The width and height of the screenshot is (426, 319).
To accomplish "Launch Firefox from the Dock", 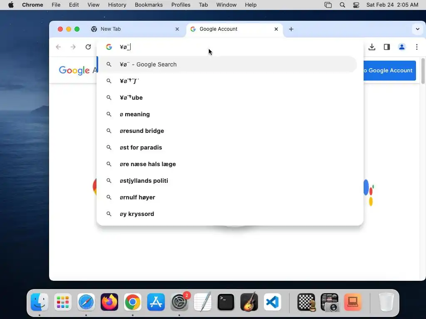I will tap(109, 302).
